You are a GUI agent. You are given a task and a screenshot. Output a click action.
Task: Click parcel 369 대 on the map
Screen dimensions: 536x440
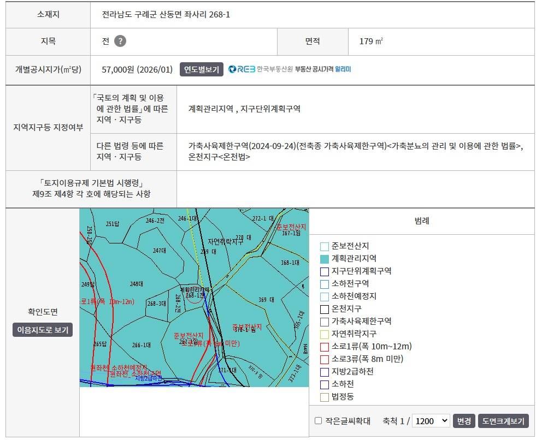point(266,300)
